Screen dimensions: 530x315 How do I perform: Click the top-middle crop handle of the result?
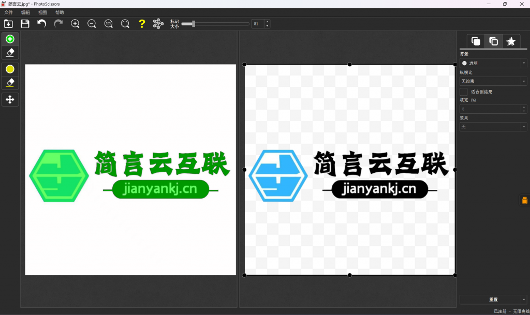[x=350, y=64]
